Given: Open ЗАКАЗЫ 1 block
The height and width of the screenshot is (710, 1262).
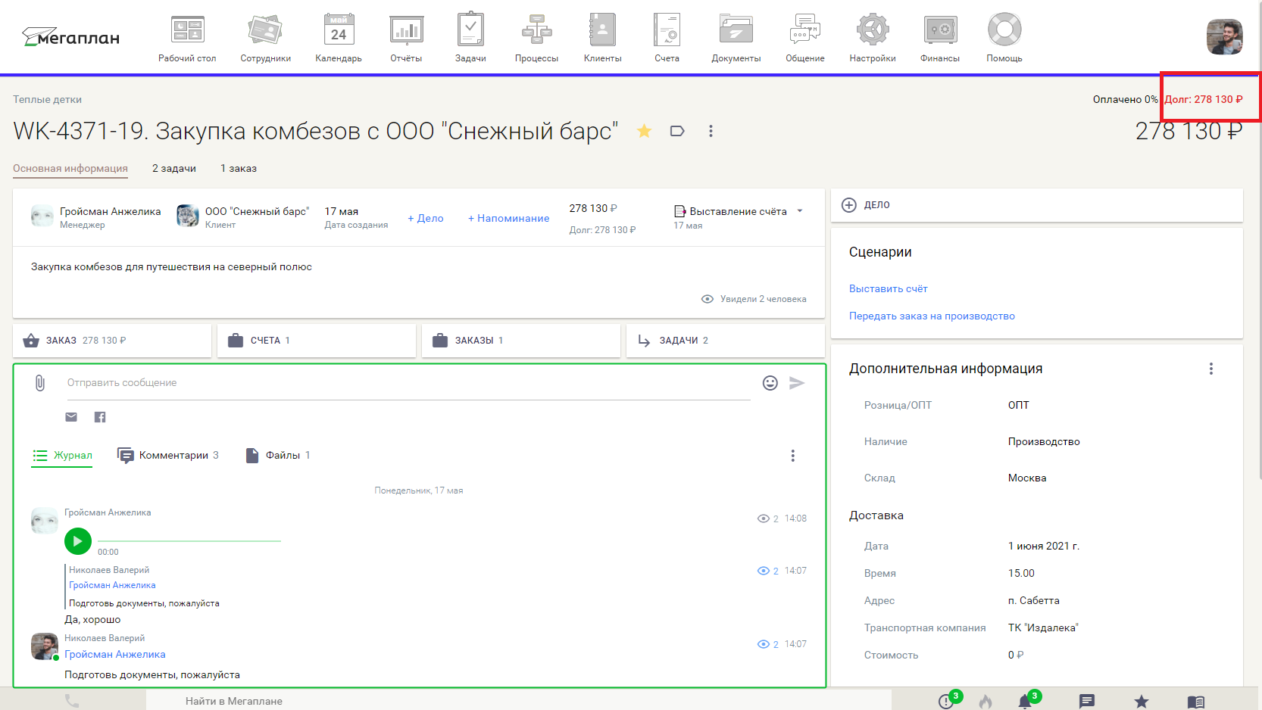Looking at the screenshot, I should coord(521,341).
